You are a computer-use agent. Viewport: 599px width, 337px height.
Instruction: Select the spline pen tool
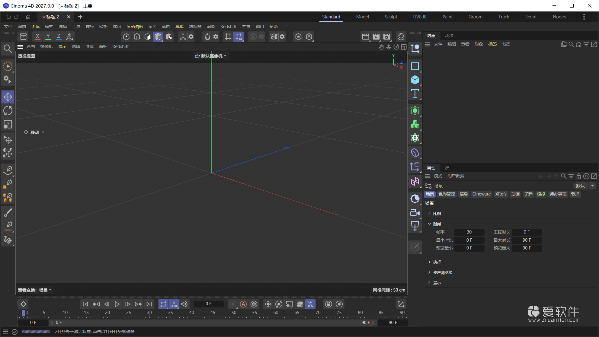click(8, 170)
